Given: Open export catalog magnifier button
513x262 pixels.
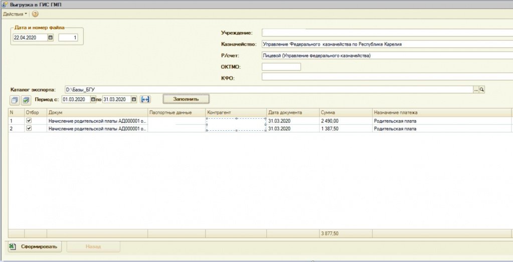Looking at the screenshot, I should 481,90.
